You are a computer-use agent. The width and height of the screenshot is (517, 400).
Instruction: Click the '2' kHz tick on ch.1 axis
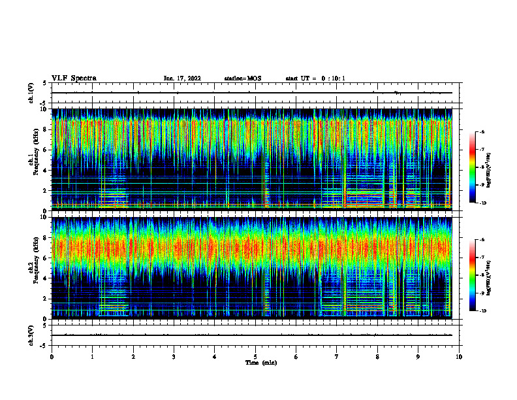pos(46,190)
